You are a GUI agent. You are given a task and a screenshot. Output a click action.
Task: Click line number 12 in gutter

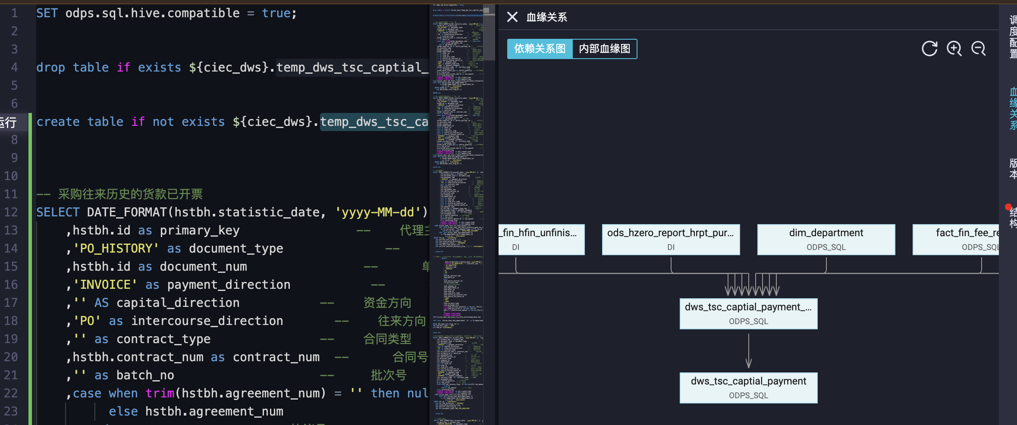coord(11,212)
